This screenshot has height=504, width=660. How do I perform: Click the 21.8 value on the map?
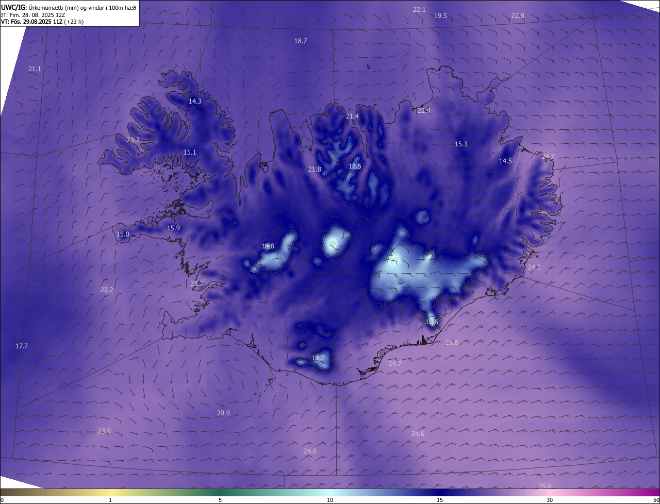[x=315, y=170]
